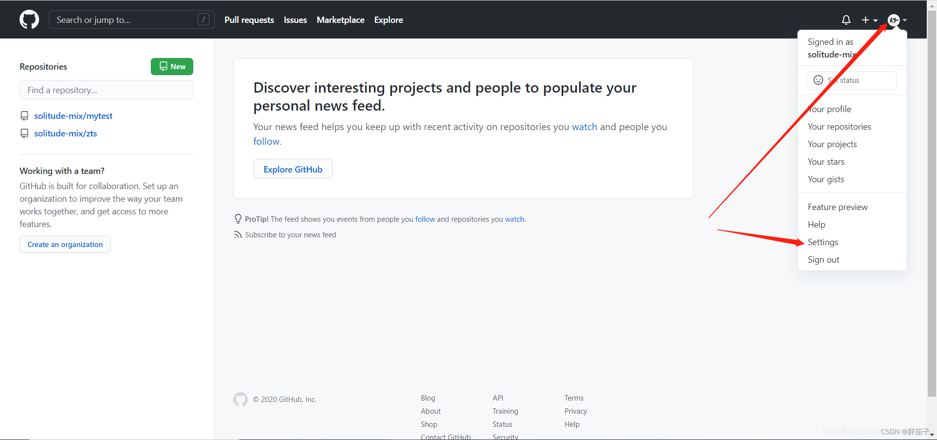This screenshot has height=440, width=937.
Task: Follow the 'follow.' link in news feed text
Action: click(267, 141)
